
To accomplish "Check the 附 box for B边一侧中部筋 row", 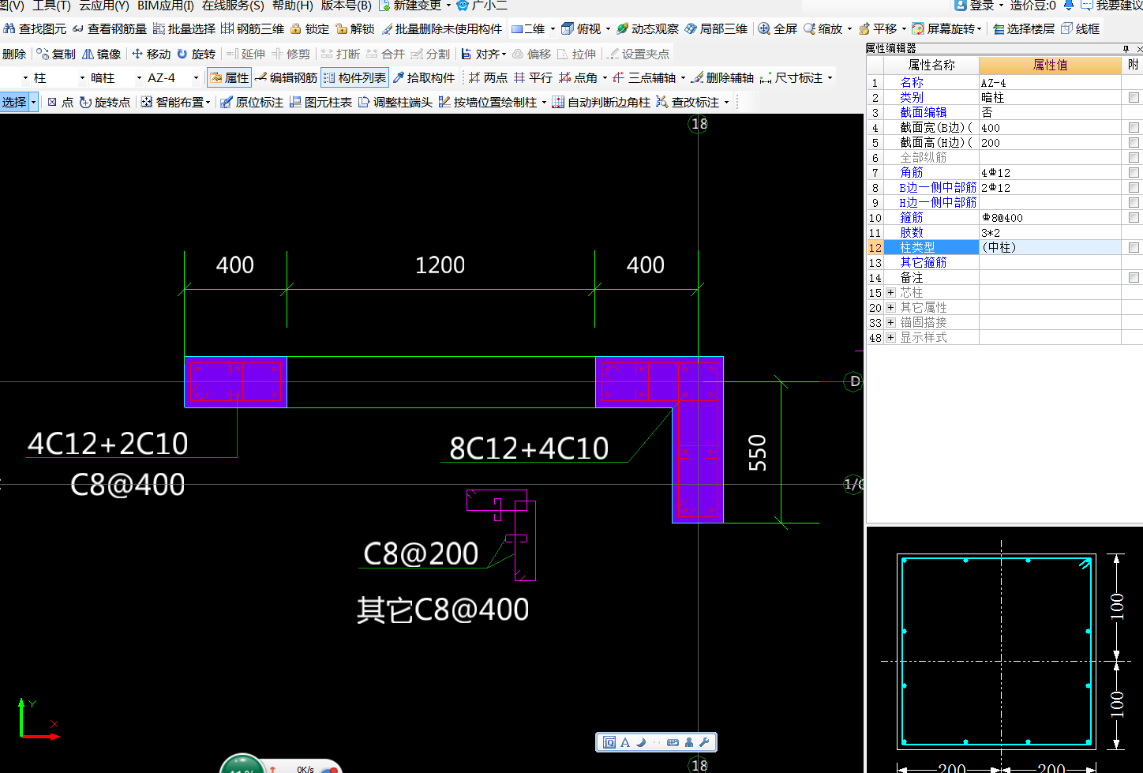I will pyautogui.click(x=1134, y=187).
